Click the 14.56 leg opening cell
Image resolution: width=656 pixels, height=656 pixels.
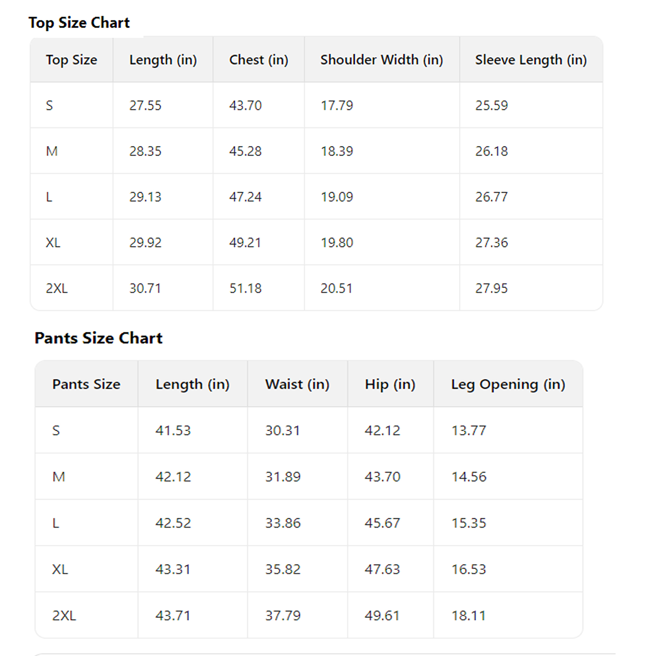[469, 477]
